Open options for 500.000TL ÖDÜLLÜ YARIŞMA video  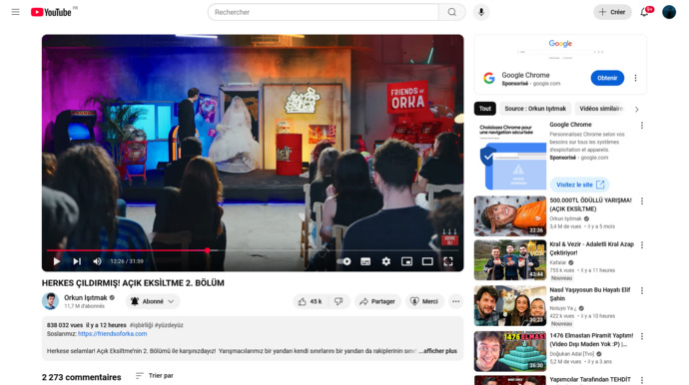pyautogui.click(x=642, y=201)
